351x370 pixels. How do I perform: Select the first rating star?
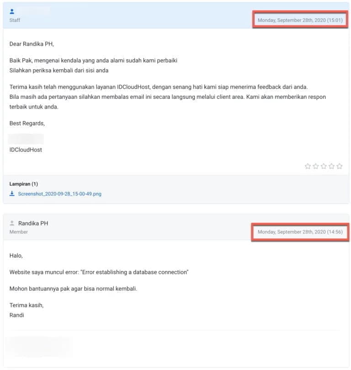point(308,166)
